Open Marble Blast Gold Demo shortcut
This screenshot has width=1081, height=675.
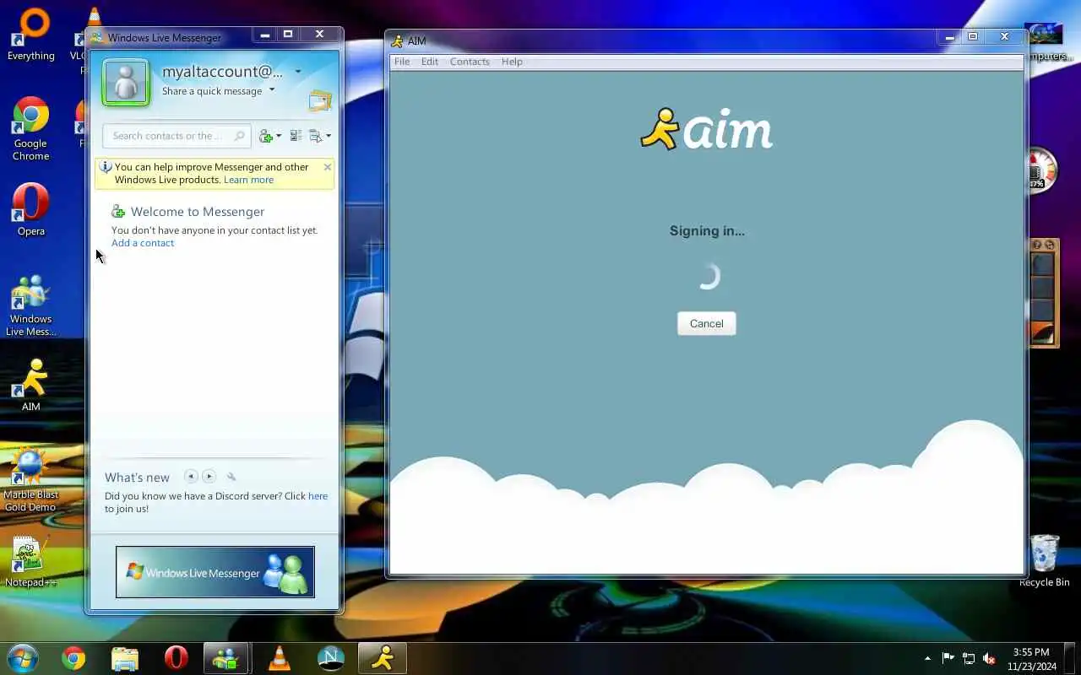click(x=31, y=479)
